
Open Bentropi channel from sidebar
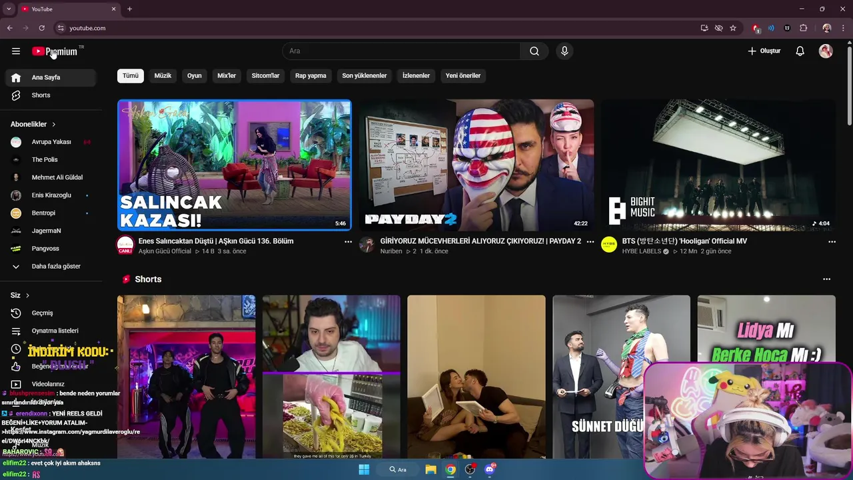(52, 213)
